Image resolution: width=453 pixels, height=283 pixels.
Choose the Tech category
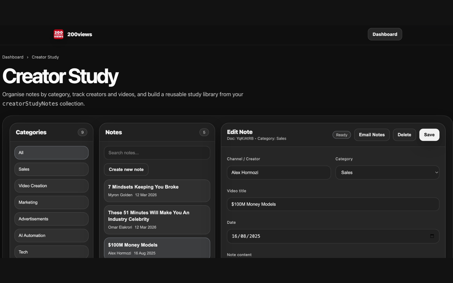tap(51, 252)
